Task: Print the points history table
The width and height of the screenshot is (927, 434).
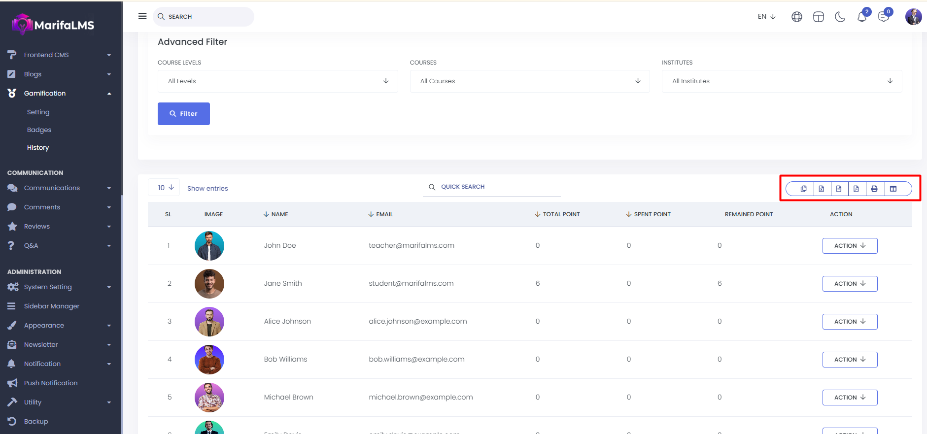Action: [x=874, y=189]
